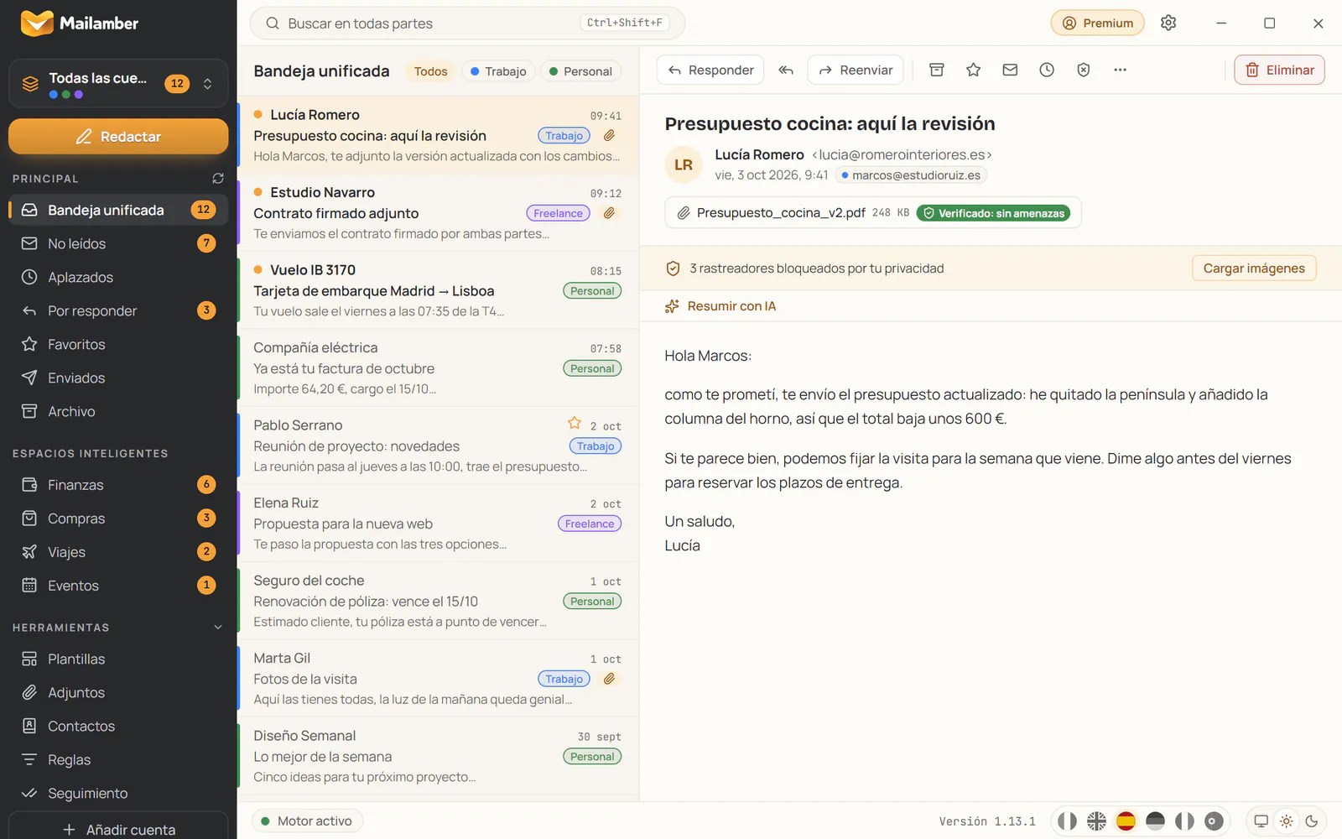This screenshot has width=1342, height=839.
Task: Block sender using the shield-x icon
Action: [x=1084, y=70]
